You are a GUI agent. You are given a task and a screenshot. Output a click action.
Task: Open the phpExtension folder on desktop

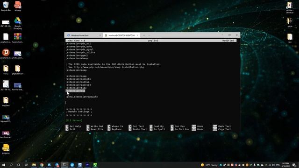click(18, 70)
